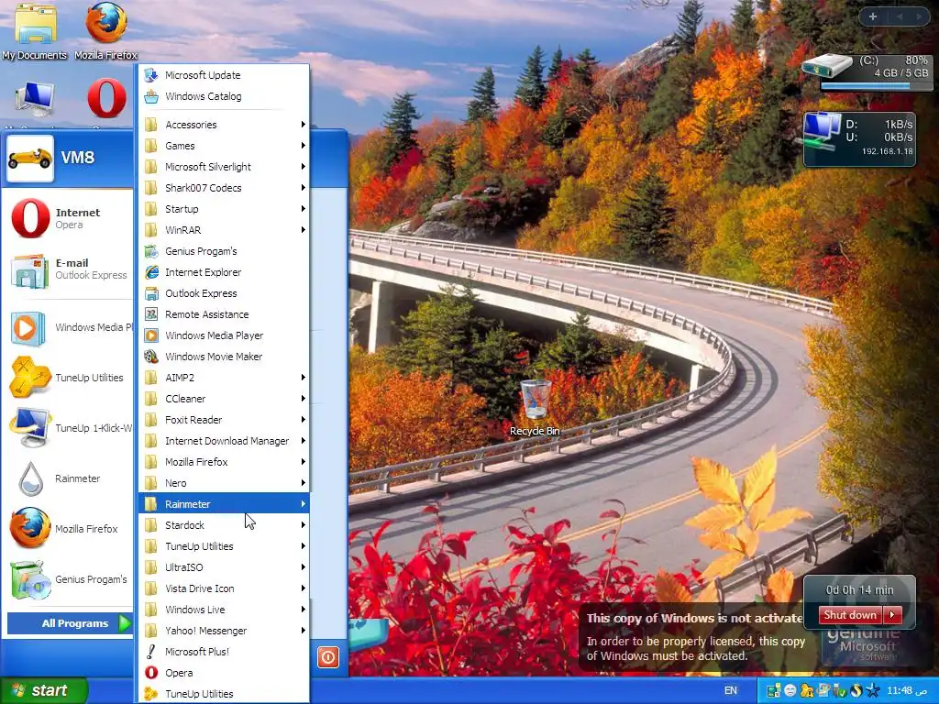Viewport: 939px width, 704px height.
Task: Open the TuneUp Utilities program folder
Action: pyautogui.click(x=224, y=546)
